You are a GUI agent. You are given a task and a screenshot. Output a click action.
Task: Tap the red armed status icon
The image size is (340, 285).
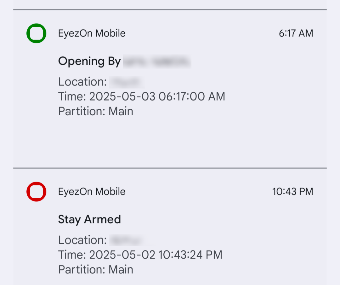pos(36,191)
